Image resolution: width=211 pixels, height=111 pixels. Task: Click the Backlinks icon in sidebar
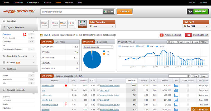[4, 69]
